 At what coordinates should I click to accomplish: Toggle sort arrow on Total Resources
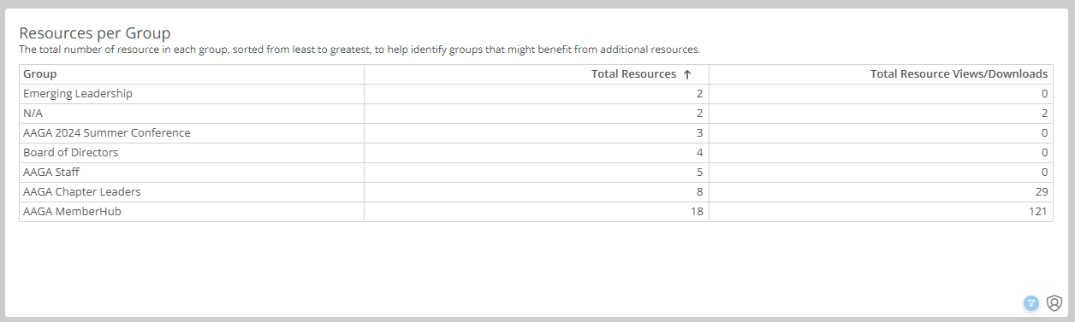(687, 74)
